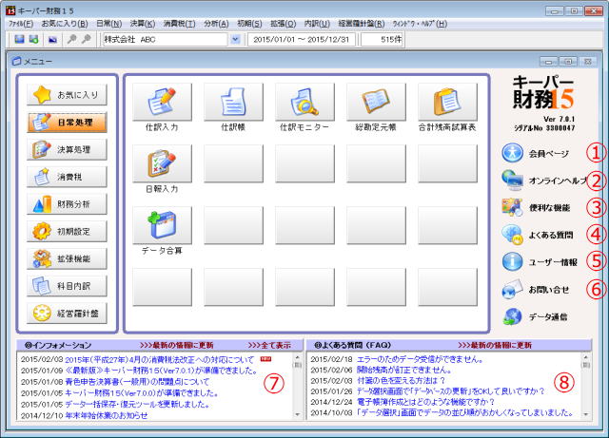609x438 pixels.
Task: Open the 初期(S) menu
Action: click(x=249, y=24)
